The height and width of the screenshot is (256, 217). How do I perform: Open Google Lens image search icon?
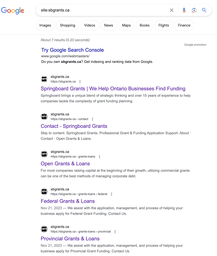pos(194,10)
